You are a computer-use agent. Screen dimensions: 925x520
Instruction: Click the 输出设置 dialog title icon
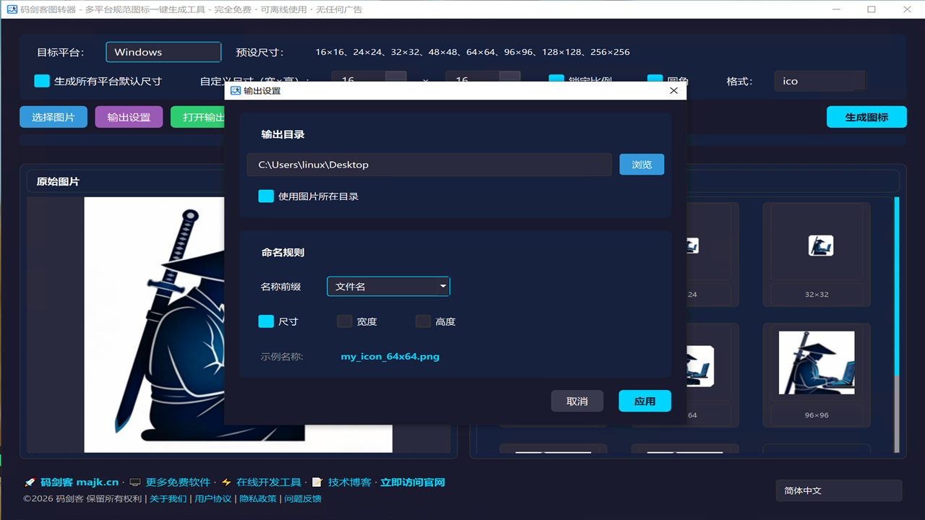(235, 91)
